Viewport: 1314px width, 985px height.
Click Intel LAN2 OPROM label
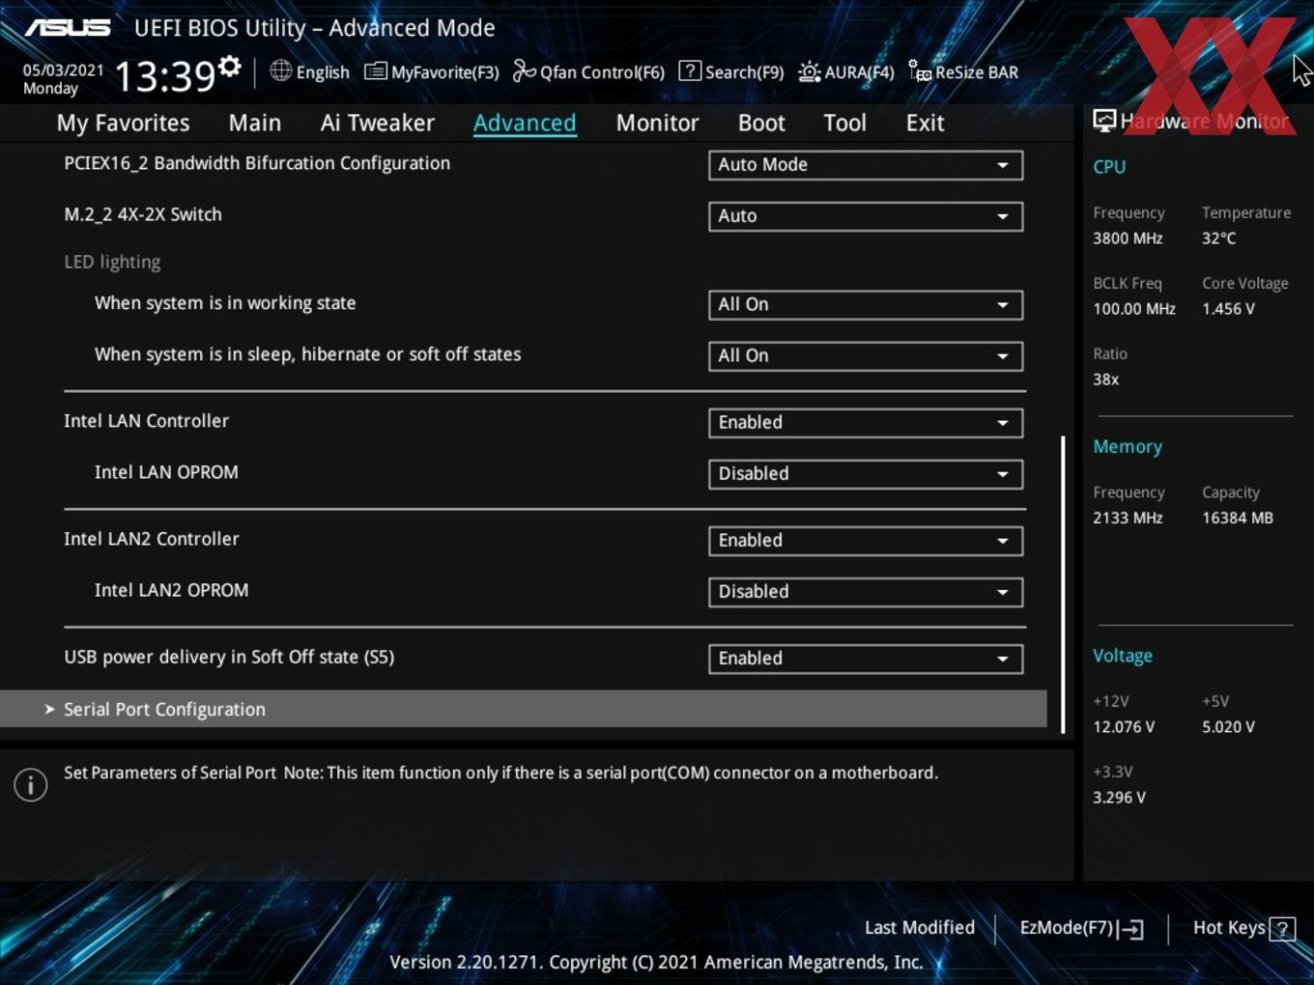coord(171,590)
